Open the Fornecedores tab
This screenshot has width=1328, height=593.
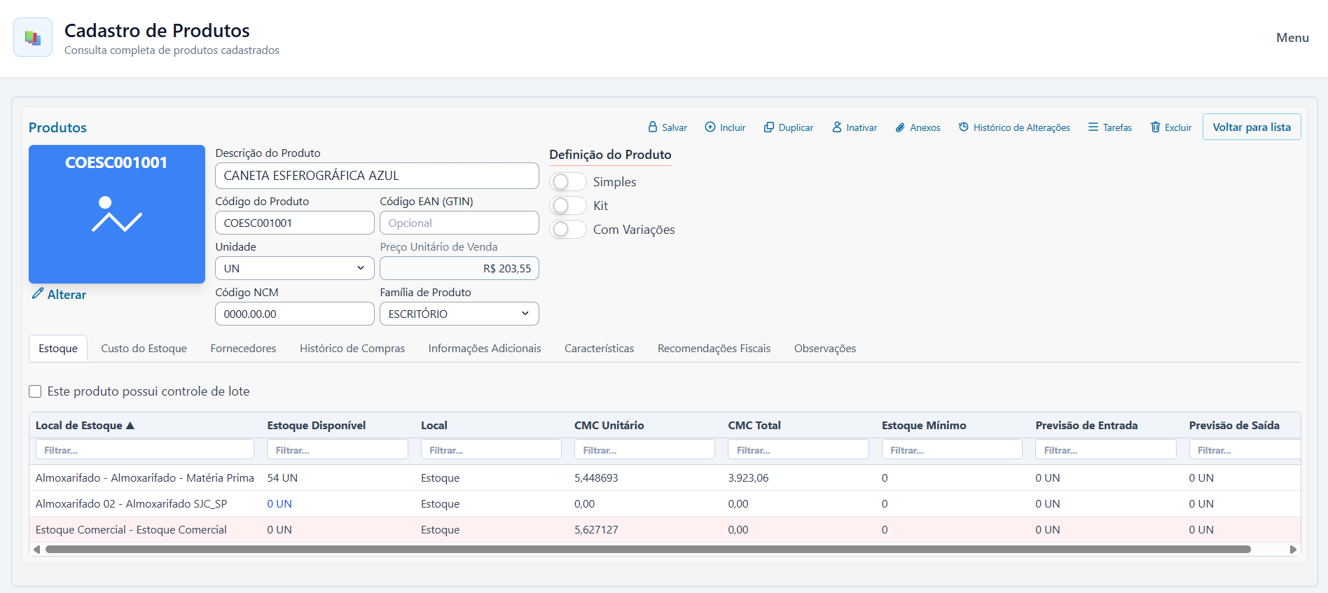tap(243, 349)
